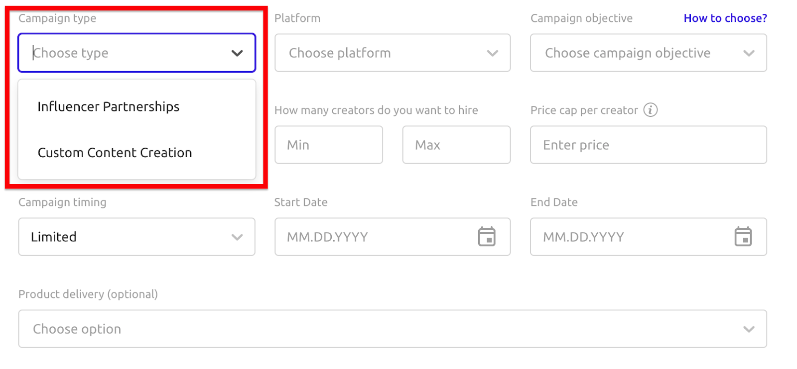This screenshot has width=797, height=369.
Task: Expand the Campaign timing Limited dropdown
Action: 137,237
